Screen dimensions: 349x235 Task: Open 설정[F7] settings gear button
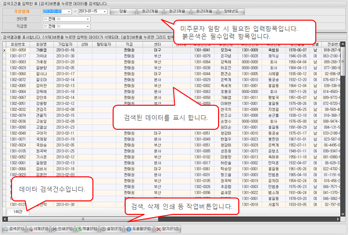click(x=111, y=229)
